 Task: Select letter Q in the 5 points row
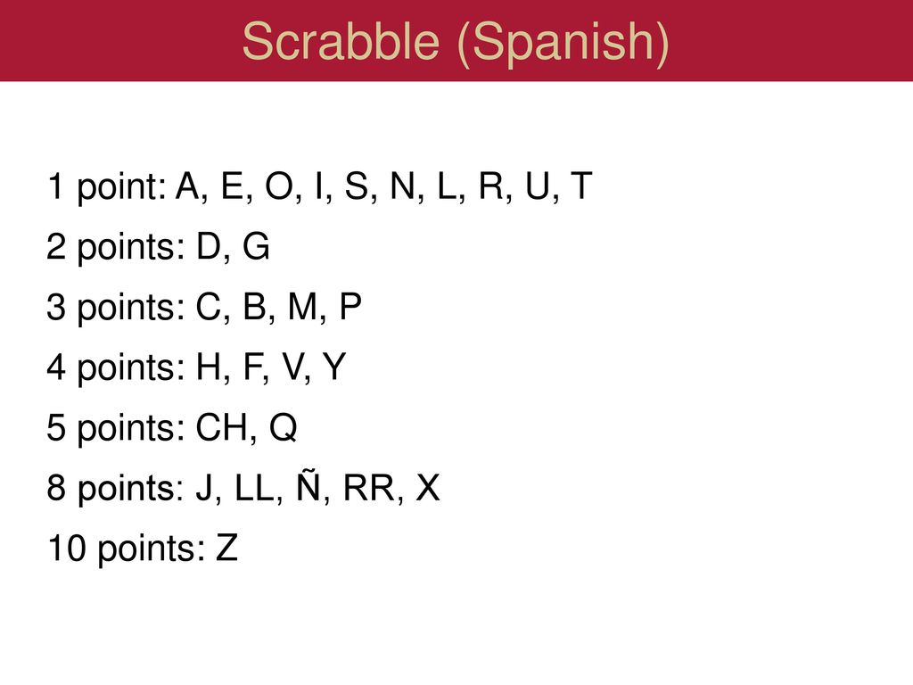point(284,429)
